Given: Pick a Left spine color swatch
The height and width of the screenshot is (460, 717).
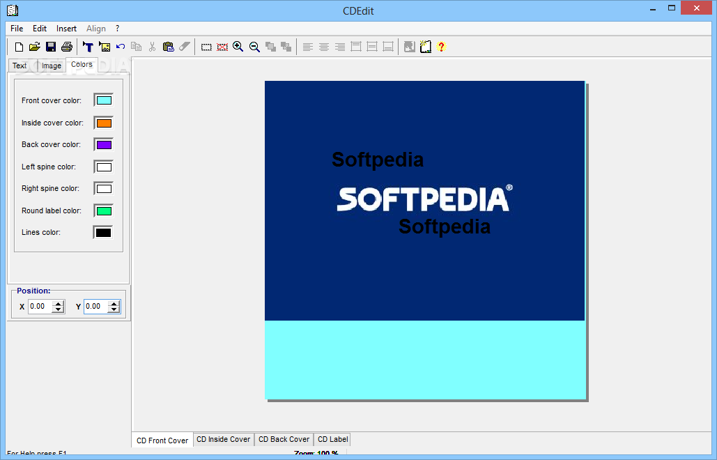Looking at the screenshot, I should (104, 167).
